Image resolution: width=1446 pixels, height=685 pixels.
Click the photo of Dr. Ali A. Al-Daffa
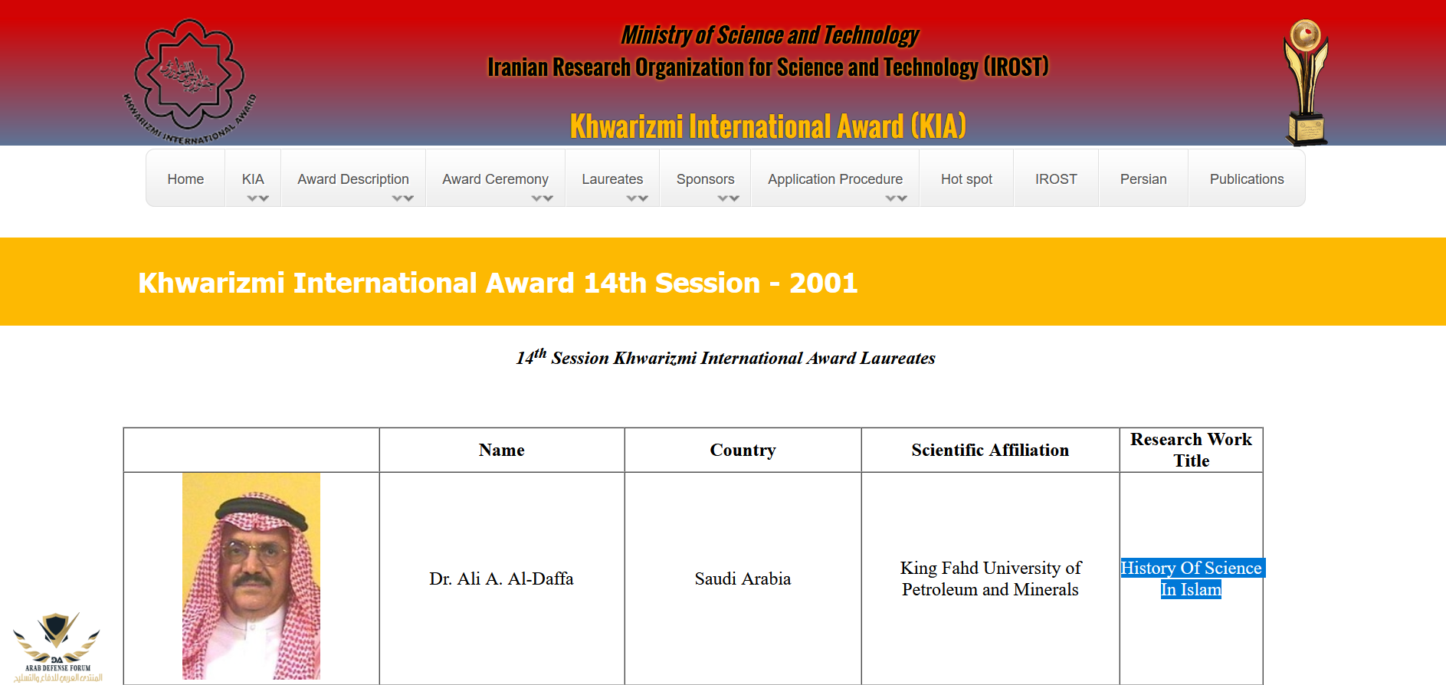coord(251,576)
